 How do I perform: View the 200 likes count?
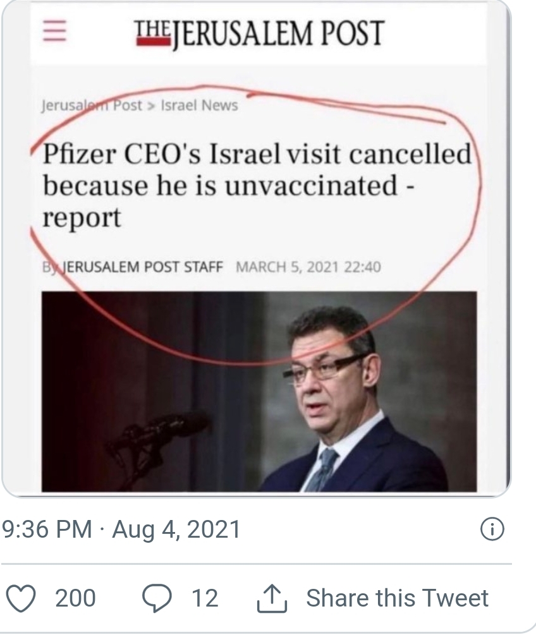pyautogui.click(x=75, y=598)
